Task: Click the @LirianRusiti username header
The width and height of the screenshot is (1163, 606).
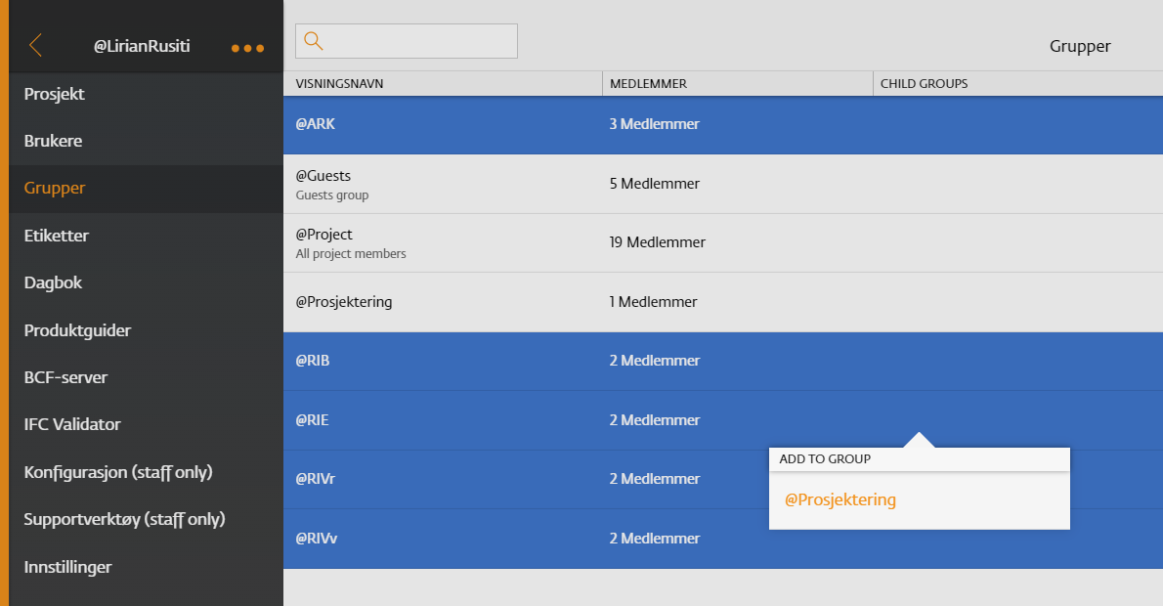Action: [x=142, y=46]
